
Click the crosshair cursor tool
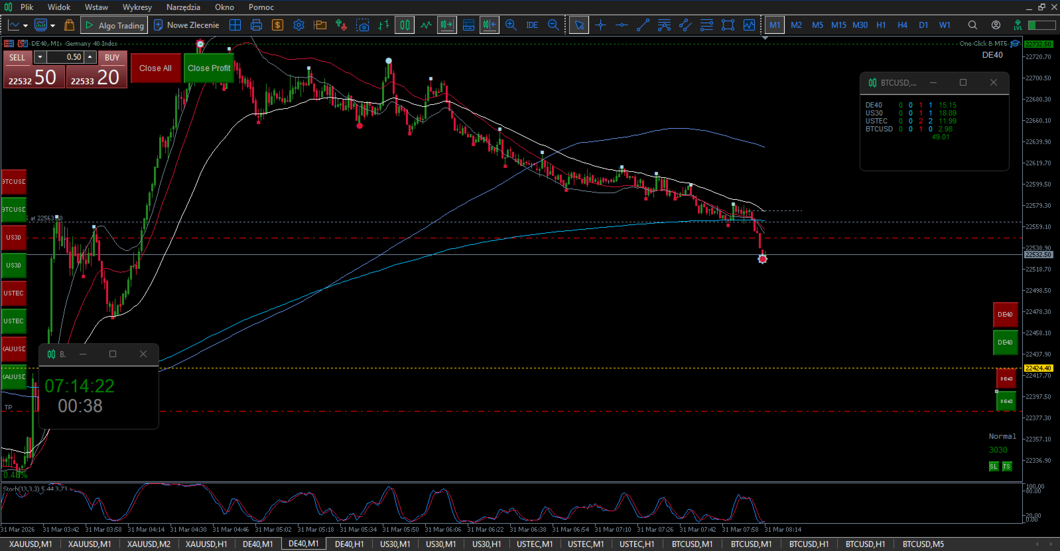click(600, 25)
